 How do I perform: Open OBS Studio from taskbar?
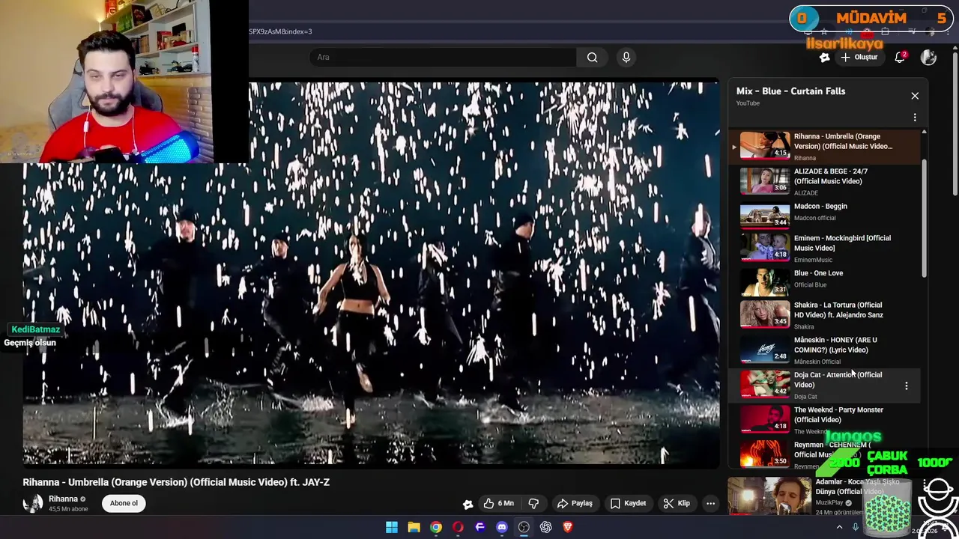524,527
